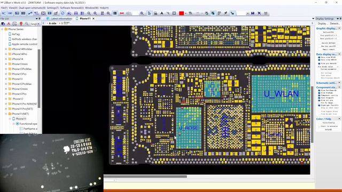Click the X delete icon in toolbar
The height and width of the screenshot is (192, 342).
point(259,13)
